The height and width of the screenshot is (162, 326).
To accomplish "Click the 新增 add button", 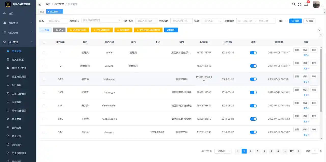I will [45, 30].
